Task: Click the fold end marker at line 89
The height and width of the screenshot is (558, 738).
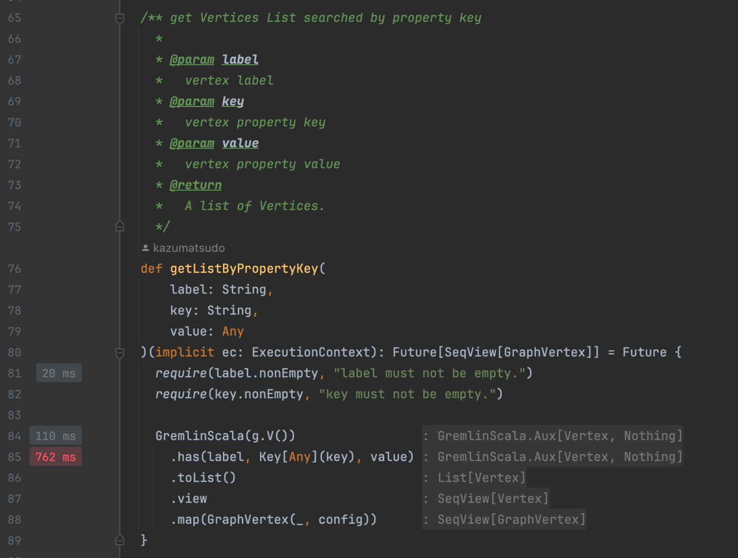Action: coord(120,540)
